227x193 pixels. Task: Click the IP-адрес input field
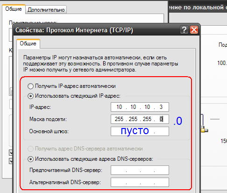click(x=140, y=107)
